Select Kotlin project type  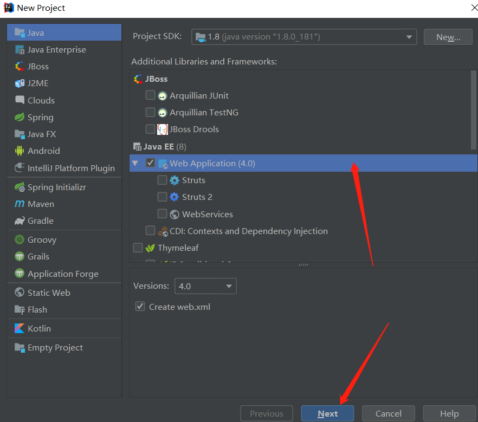(x=64, y=328)
